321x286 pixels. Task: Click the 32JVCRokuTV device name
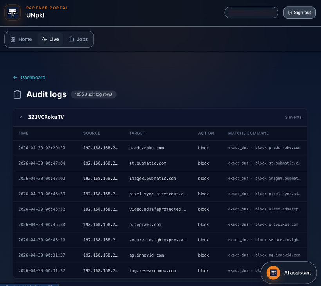[x=46, y=117]
